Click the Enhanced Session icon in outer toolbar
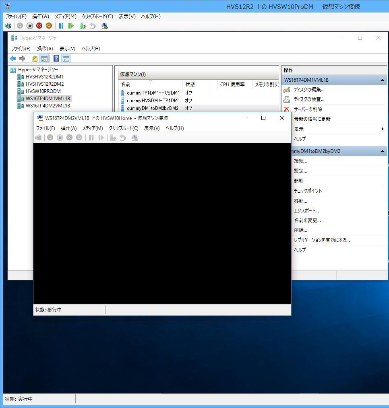 105,26
